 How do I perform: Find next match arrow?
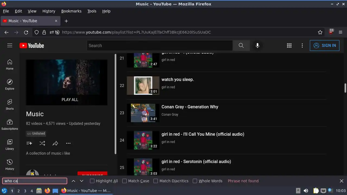82,181
